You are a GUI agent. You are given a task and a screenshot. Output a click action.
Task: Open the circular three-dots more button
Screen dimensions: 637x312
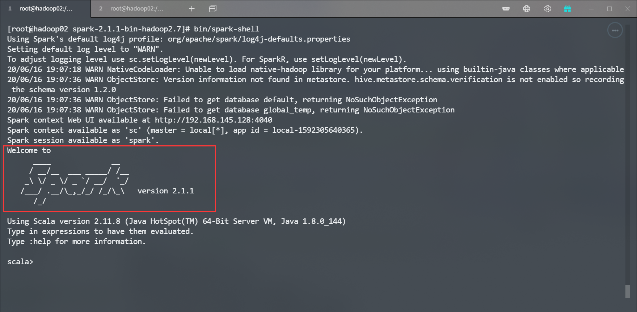(615, 30)
